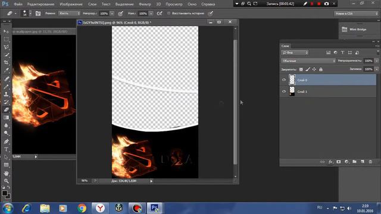Open the flow percentage dropdown arrow
This screenshot has width=381, height=214.
[x=151, y=14]
